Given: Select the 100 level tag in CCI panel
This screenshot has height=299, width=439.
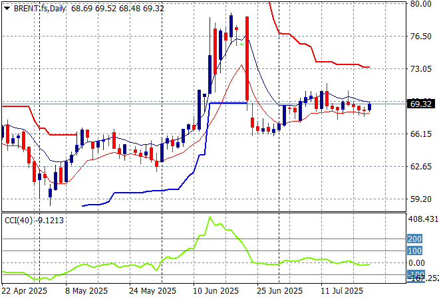Looking at the screenshot, I should pos(415,250).
